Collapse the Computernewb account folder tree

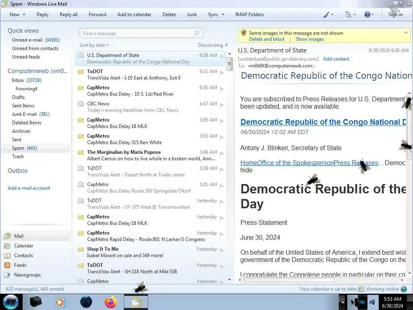pyautogui.click(x=38, y=71)
